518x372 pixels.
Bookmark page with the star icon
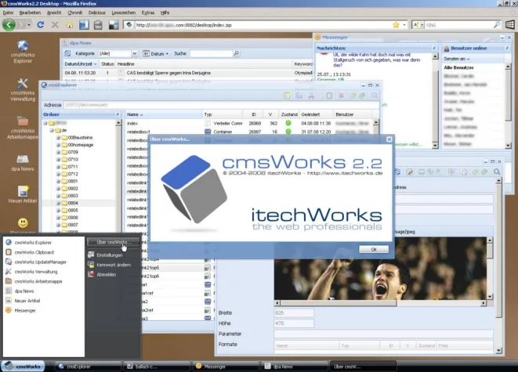[396, 25]
